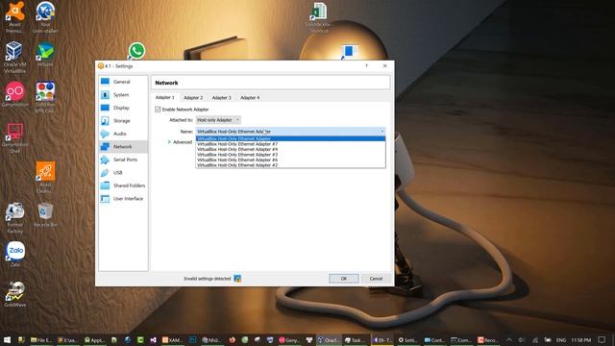The height and width of the screenshot is (346, 615).
Task: Choose VirtualBox Host-Only Ethernet Adapter (highlighted)
Action: [290, 138]
